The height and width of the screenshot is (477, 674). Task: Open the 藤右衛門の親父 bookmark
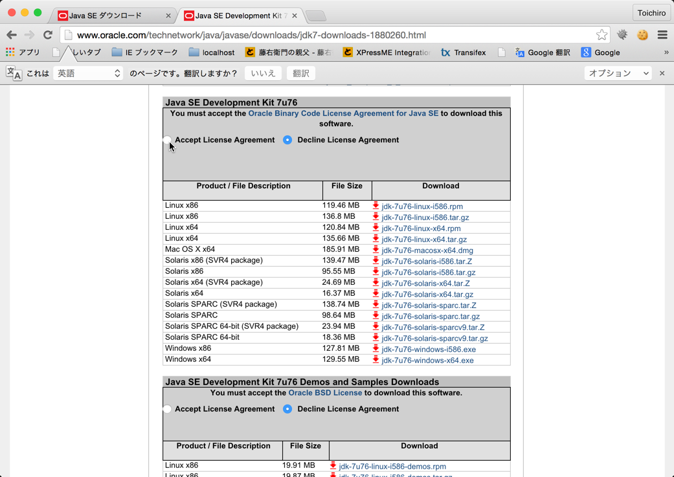point(289,52)
